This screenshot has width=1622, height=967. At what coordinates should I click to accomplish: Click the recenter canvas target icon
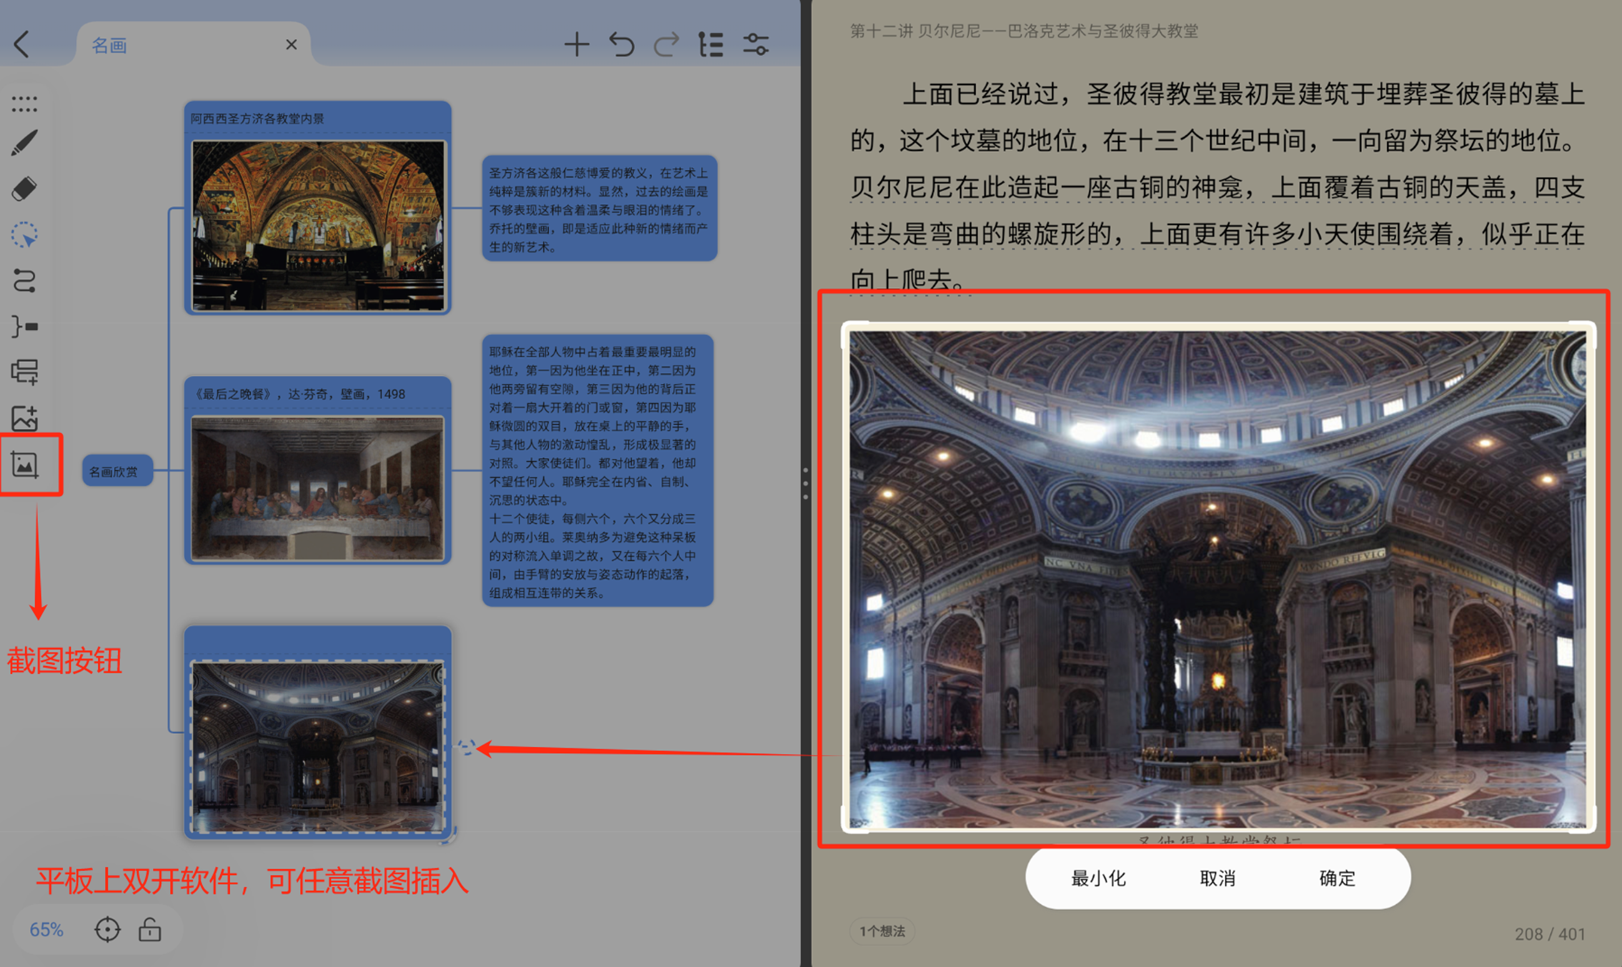[x=107, y=930]
